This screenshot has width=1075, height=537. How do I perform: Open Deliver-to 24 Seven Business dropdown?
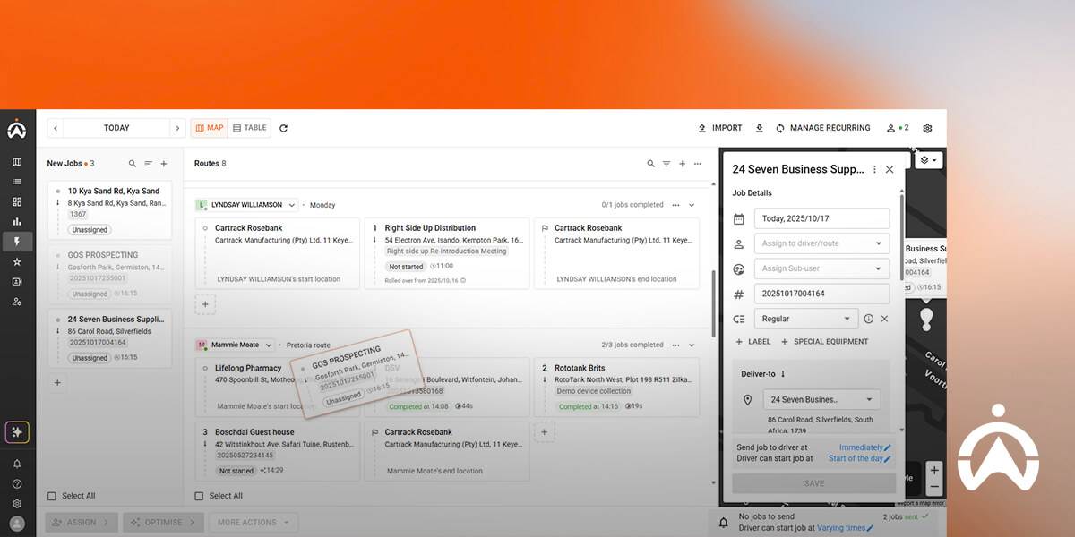[821, 400]
